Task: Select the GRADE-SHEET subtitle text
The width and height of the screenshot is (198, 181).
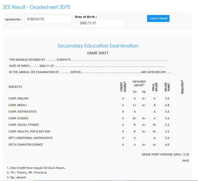Action: [98, 53]
